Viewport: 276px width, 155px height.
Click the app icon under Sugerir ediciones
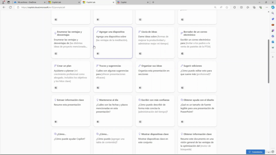pyautogui.click(x=182, y=88)
